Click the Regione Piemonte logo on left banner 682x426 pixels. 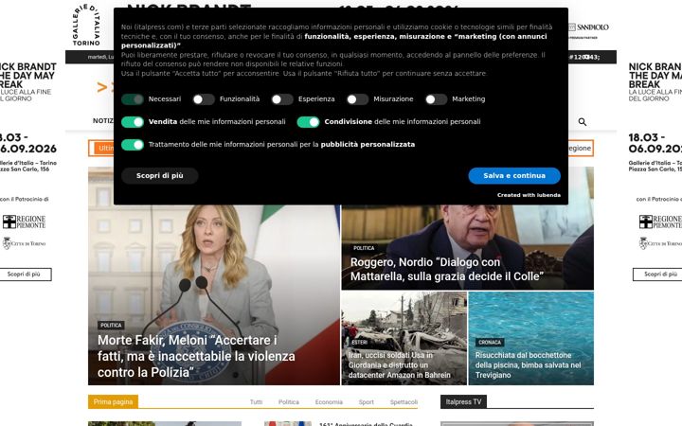(x=24, y=222)
